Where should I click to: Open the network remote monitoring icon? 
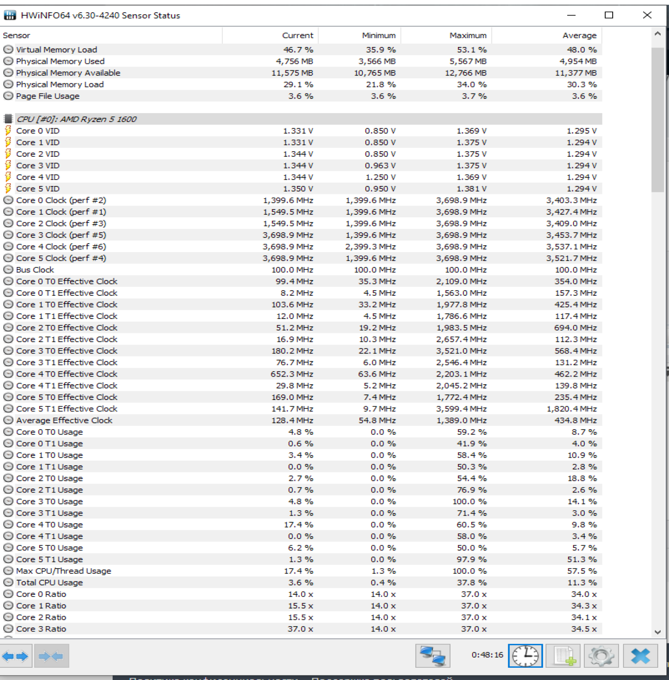pos(432,656)
